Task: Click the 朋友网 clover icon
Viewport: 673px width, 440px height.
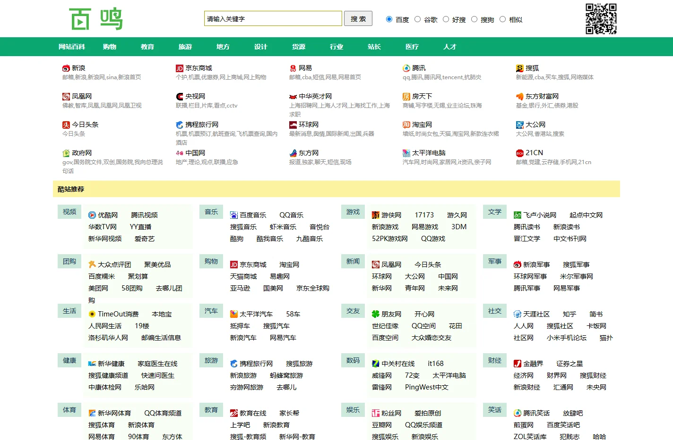Action: coord(376,315)
